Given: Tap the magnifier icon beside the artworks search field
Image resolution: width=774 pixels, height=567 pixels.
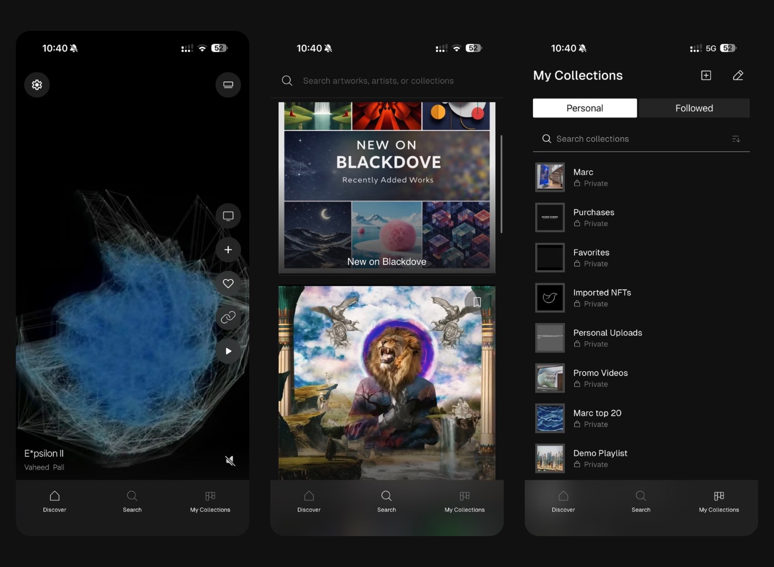Looking at the screenshot, I should tap(287, 81).
